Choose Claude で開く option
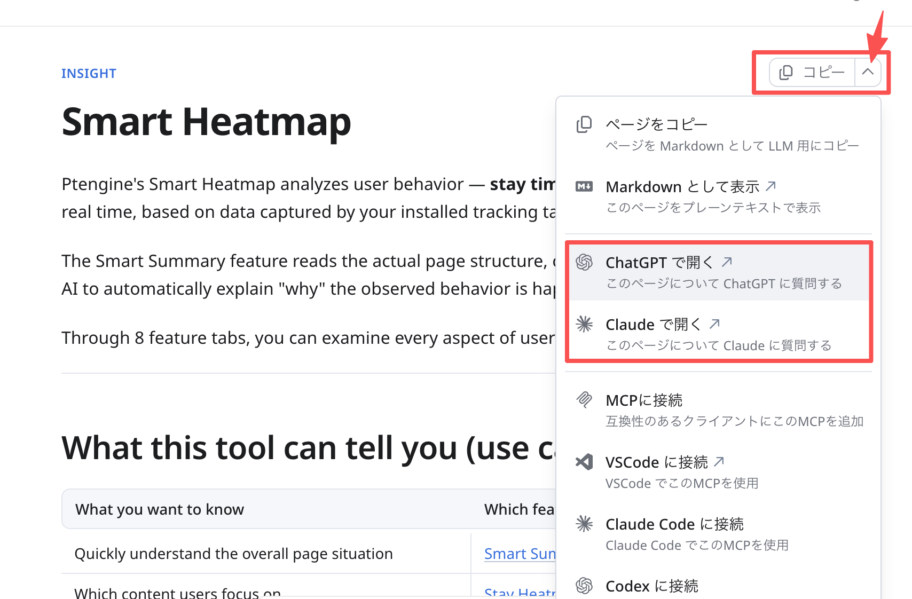The width and height of the screenshot is (912, 599). 718,334
